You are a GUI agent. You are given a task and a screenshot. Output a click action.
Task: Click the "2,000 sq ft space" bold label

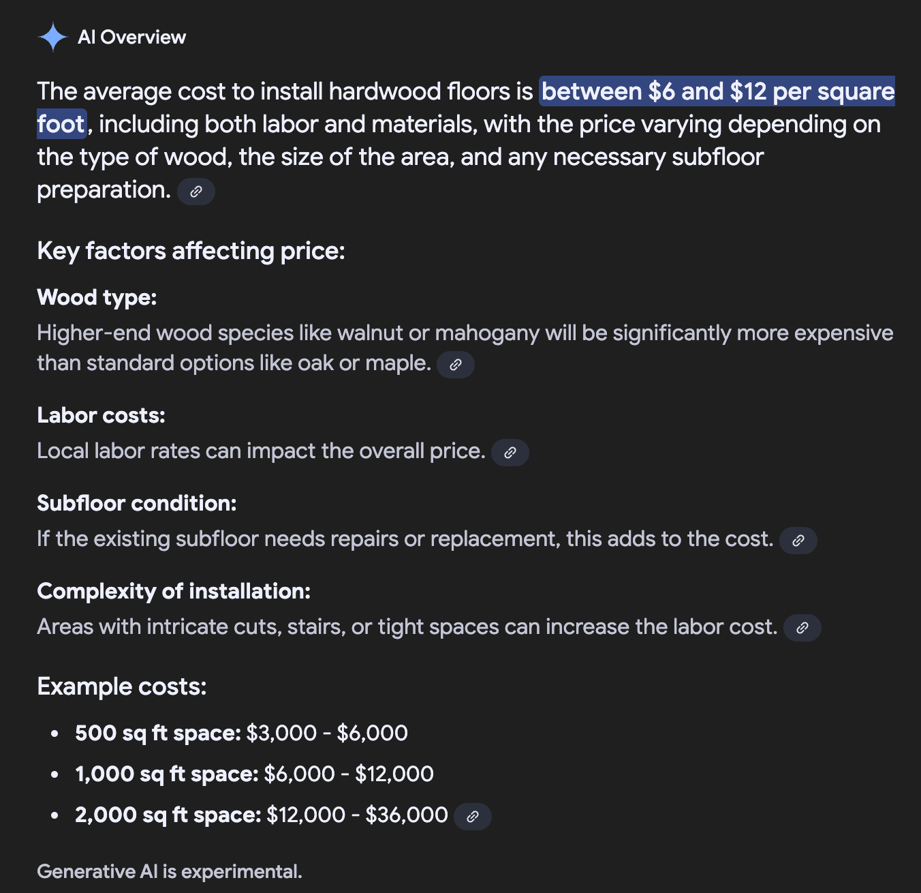168,815
